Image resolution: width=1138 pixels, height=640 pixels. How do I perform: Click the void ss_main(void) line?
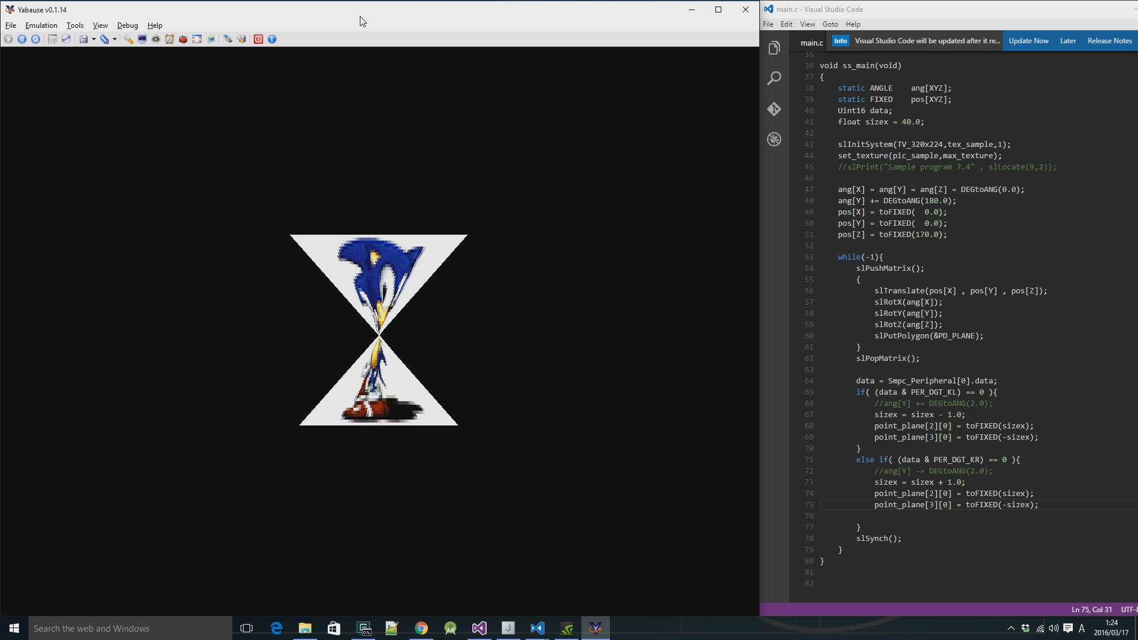[861, 66]
